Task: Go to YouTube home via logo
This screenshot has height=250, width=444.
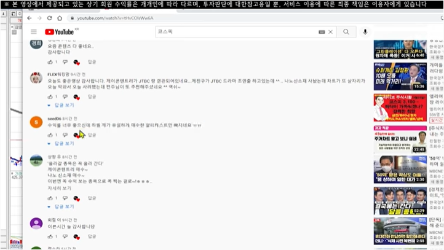Action: (60, 32)
